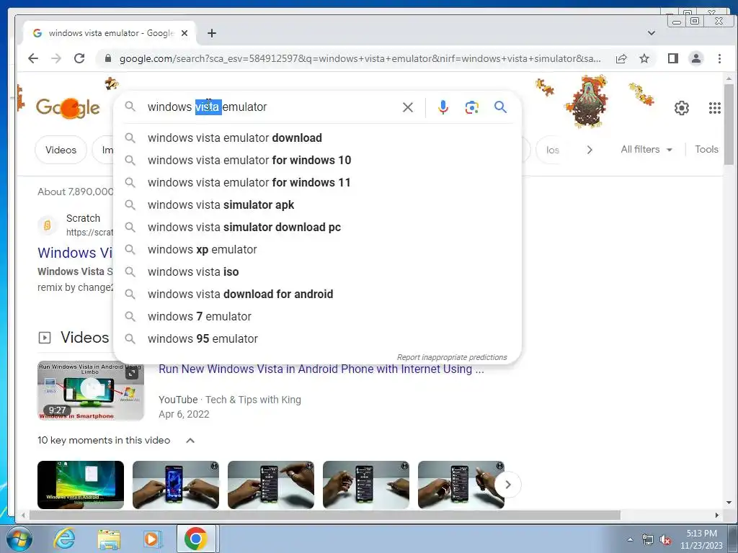This screenshot has height=553, width=738.
Task: Collapse the 10 key moments section
Action: point(190,441)
